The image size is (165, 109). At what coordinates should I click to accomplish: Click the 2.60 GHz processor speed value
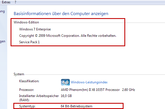pyautogui.click(x=129, y=90)
